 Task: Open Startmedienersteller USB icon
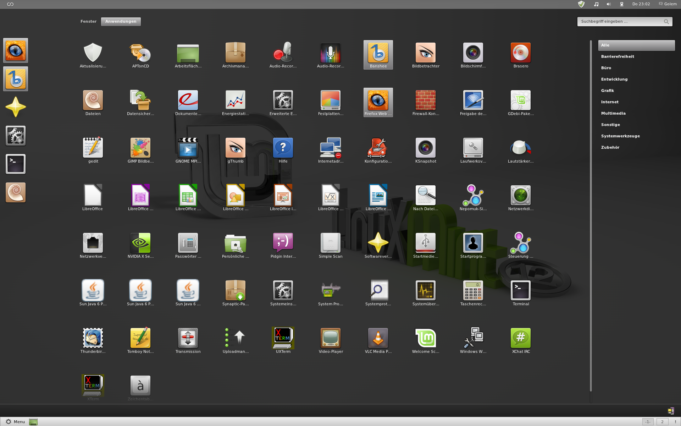[x=426, y=246]
